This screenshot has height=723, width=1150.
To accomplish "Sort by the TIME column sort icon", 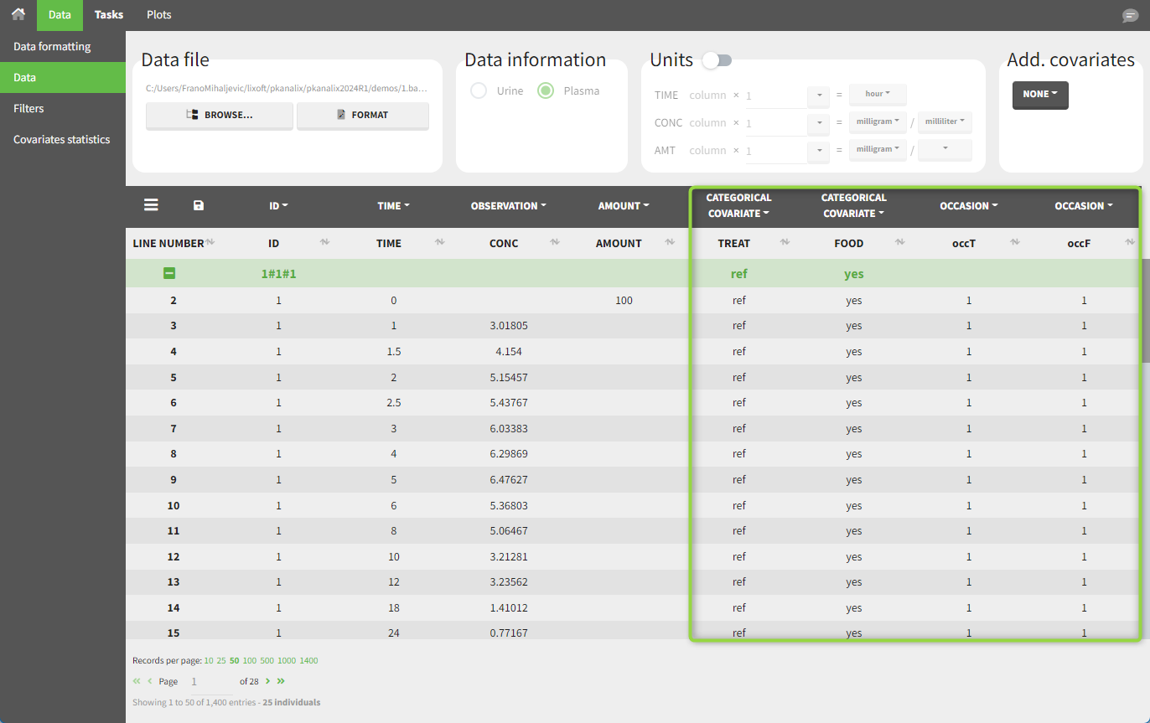I will (x=439, y=243).
